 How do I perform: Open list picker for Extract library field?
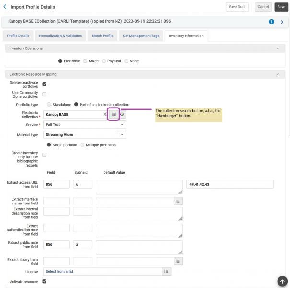coord(178,261)
